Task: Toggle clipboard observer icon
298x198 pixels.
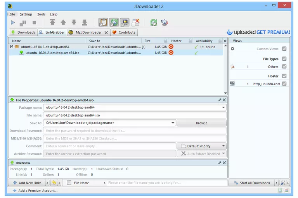Action: click(x=103, y=22)
